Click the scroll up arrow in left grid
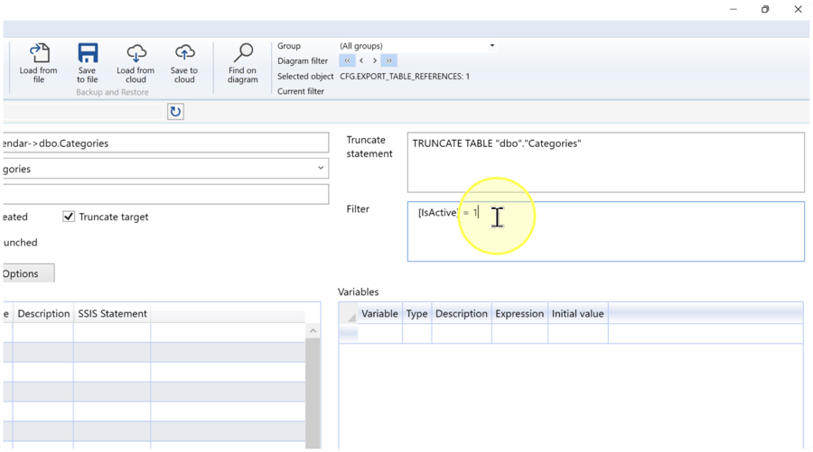This screenshot has height=452, width=813. 313,330
